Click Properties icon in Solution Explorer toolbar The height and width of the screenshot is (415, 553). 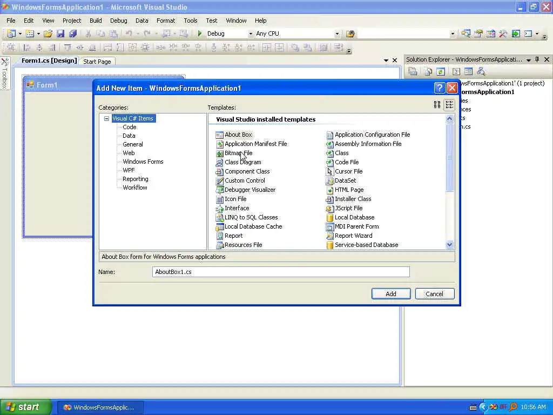point(413,72)
